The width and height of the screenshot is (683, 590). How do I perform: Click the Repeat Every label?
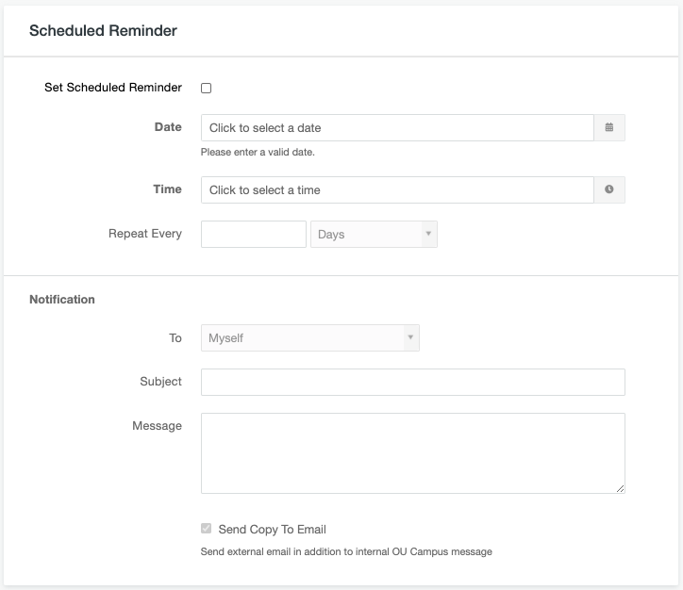point(145,234)
